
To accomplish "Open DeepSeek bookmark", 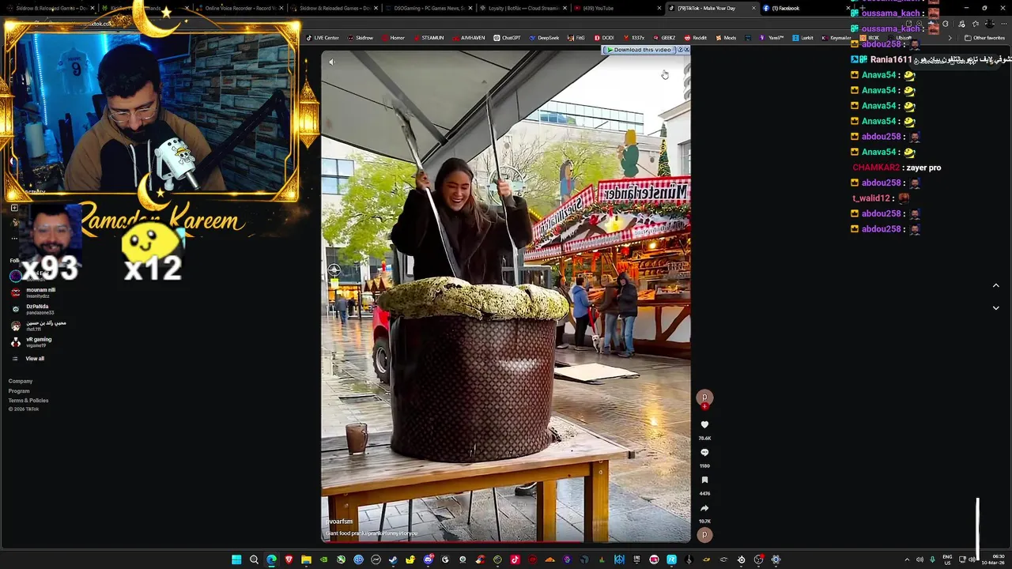I will (x=544, y=38).
